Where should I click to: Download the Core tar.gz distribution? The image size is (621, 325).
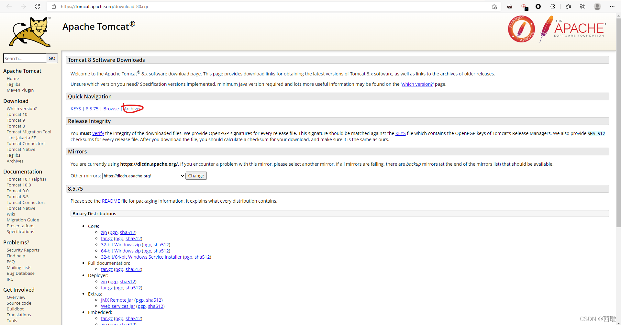pyautogui.click(x=107, y=239)
